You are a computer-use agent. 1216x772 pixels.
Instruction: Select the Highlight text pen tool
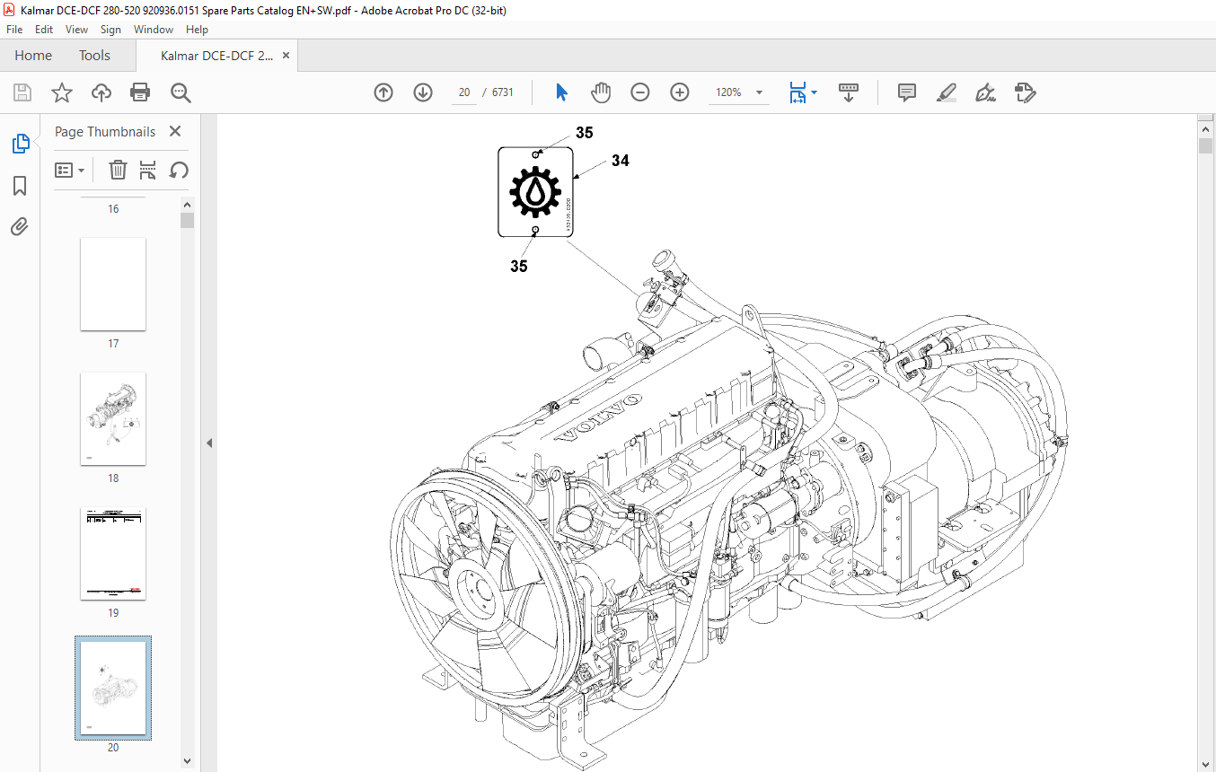tap(946, 92)
